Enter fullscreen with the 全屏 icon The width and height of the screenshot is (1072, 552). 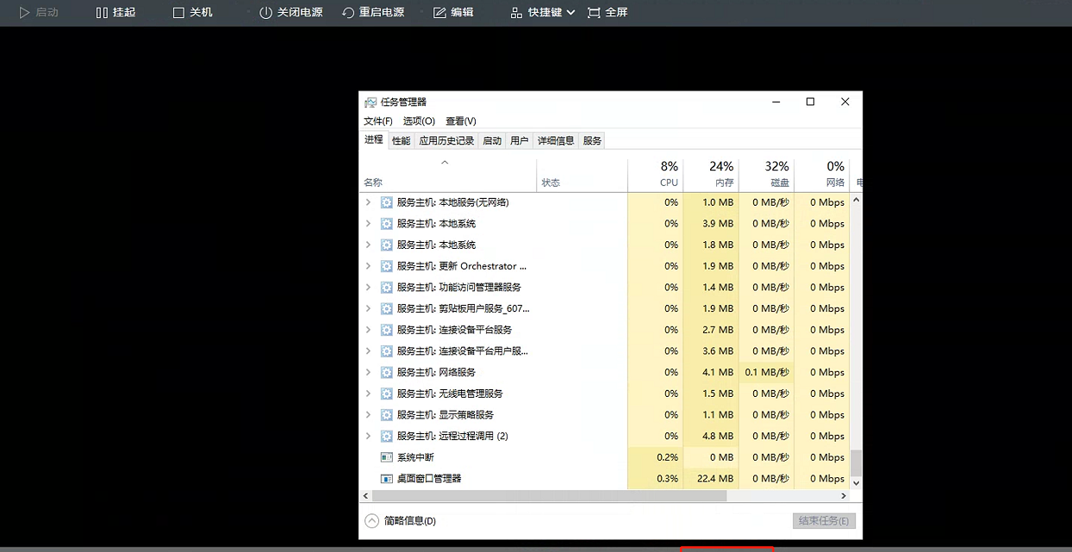(x=594, y=13)
